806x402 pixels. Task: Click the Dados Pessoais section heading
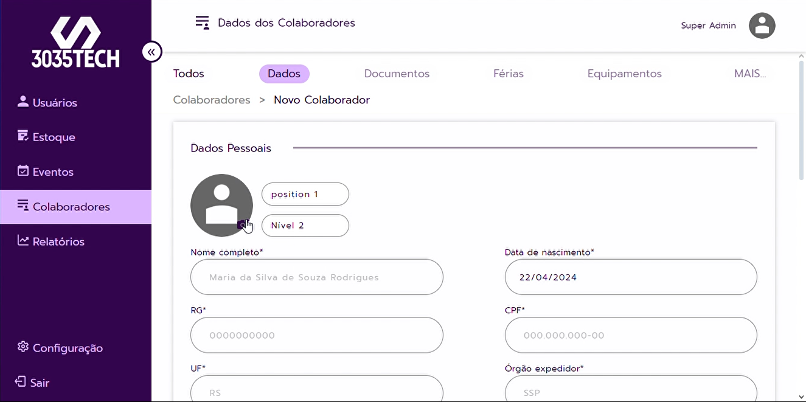pyautogui.click(x=231, y=148)
